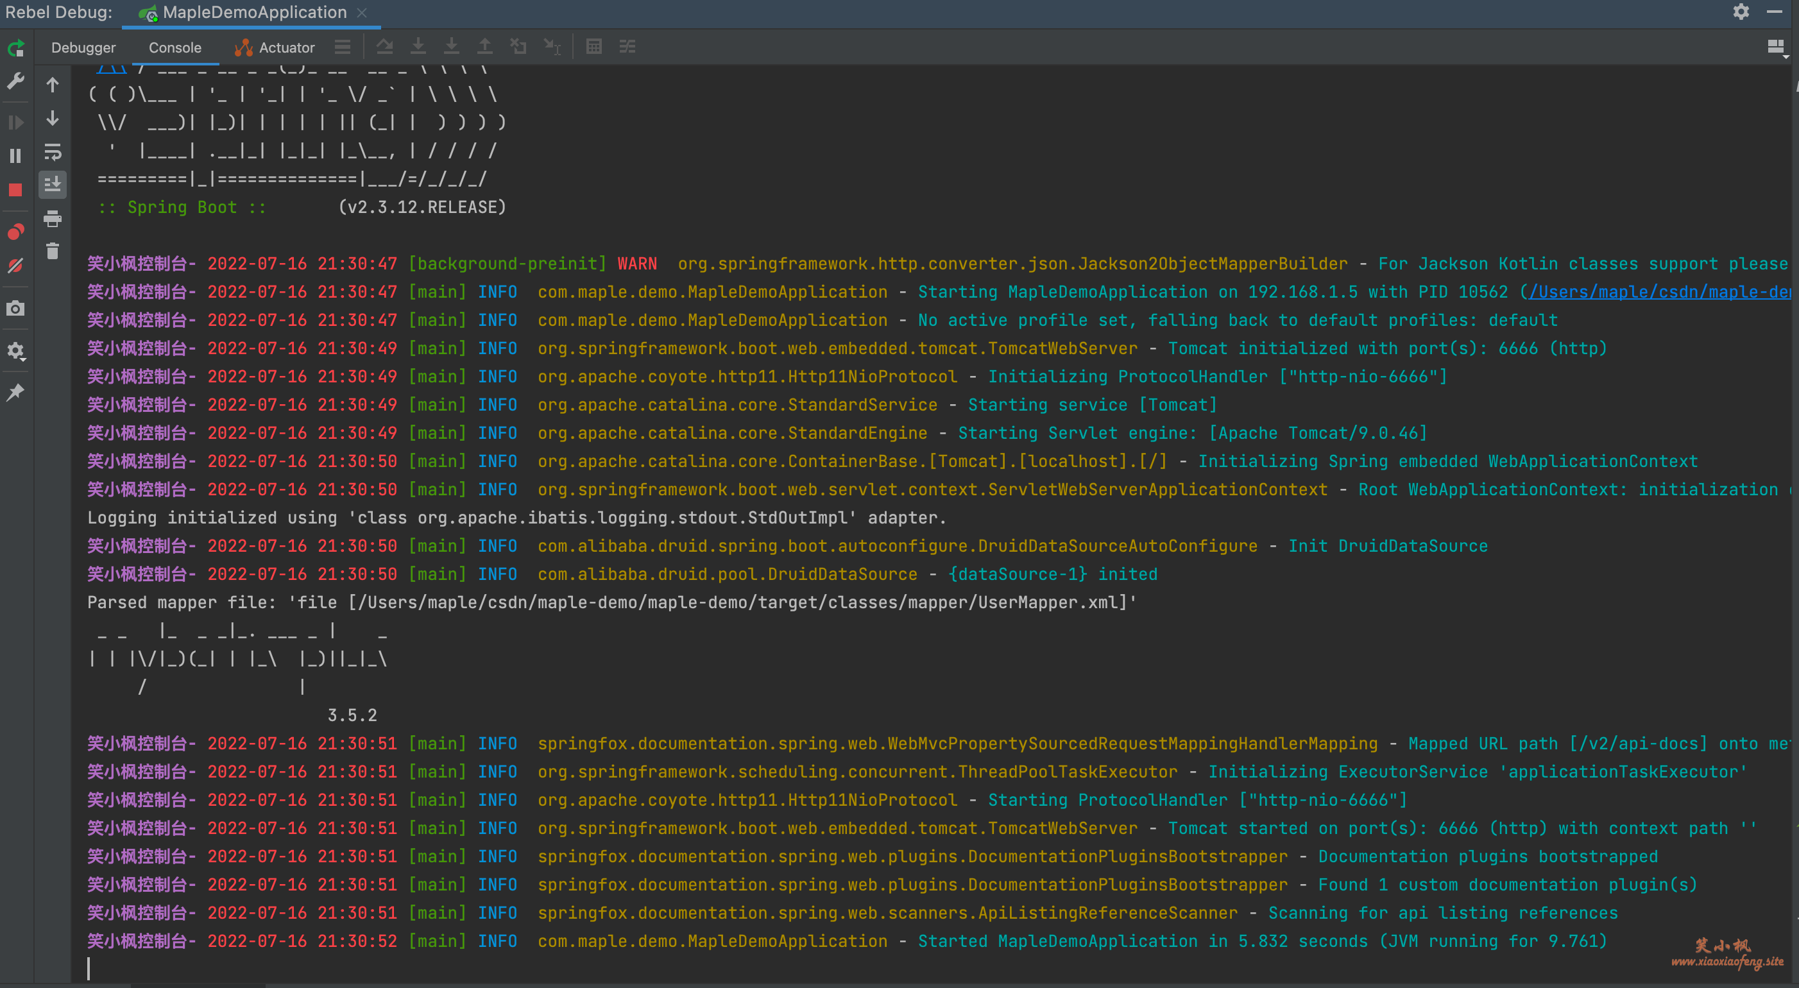
Task: Toggle soft-wrap in the console
Action: (x=53, y=153)
